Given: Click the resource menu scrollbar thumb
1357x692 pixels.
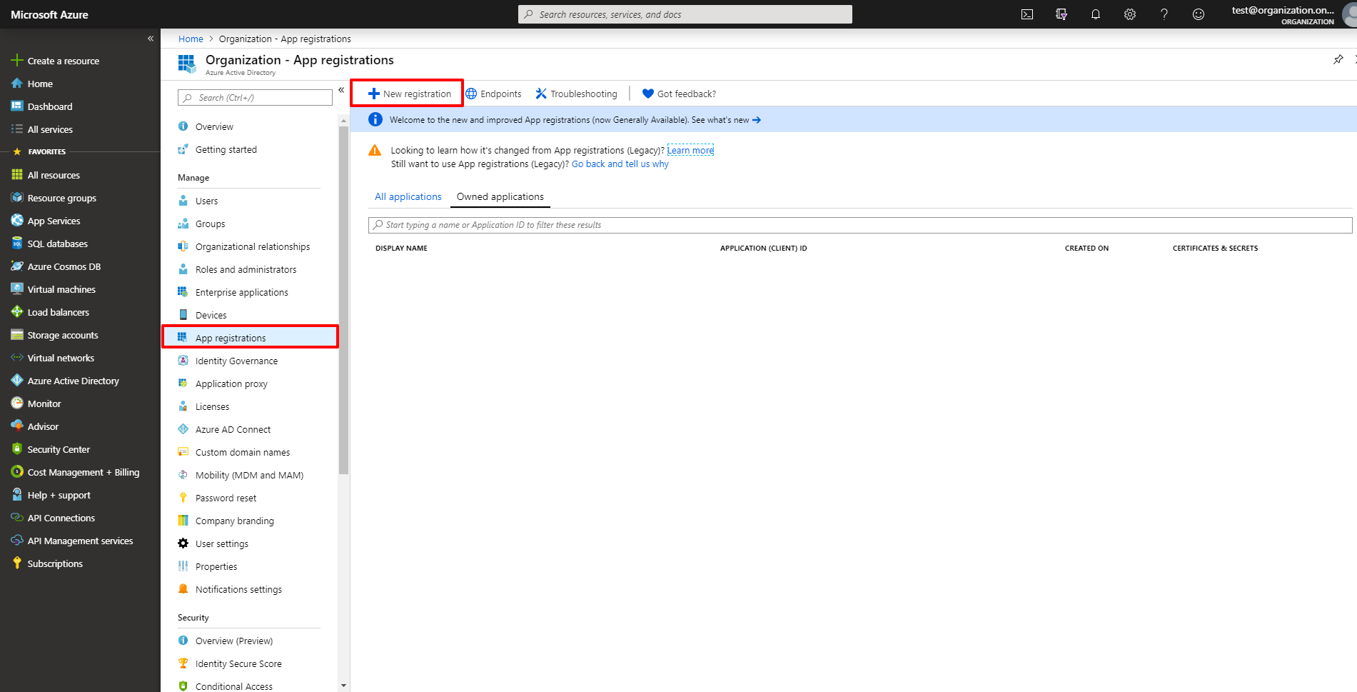Looking at the screenshot, I should (x=343, y=300).
